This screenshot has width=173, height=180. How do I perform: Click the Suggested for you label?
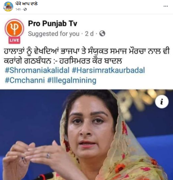(54, 34)
